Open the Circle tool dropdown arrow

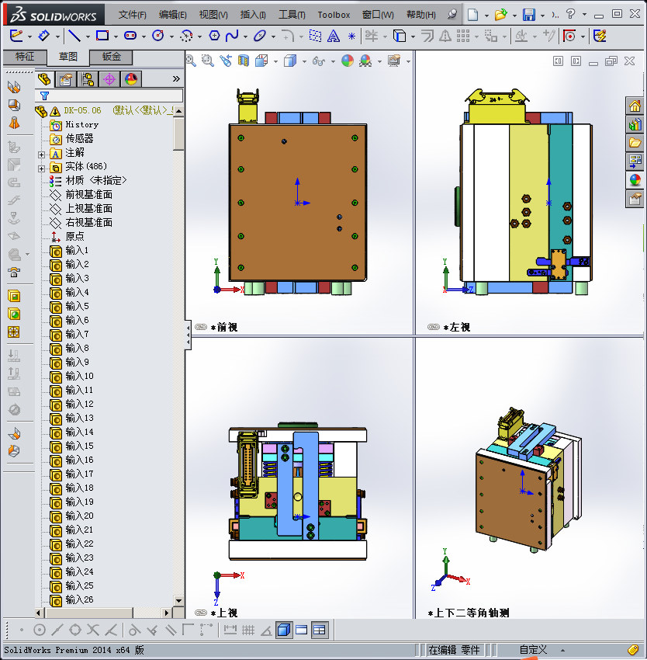[171, 36]
